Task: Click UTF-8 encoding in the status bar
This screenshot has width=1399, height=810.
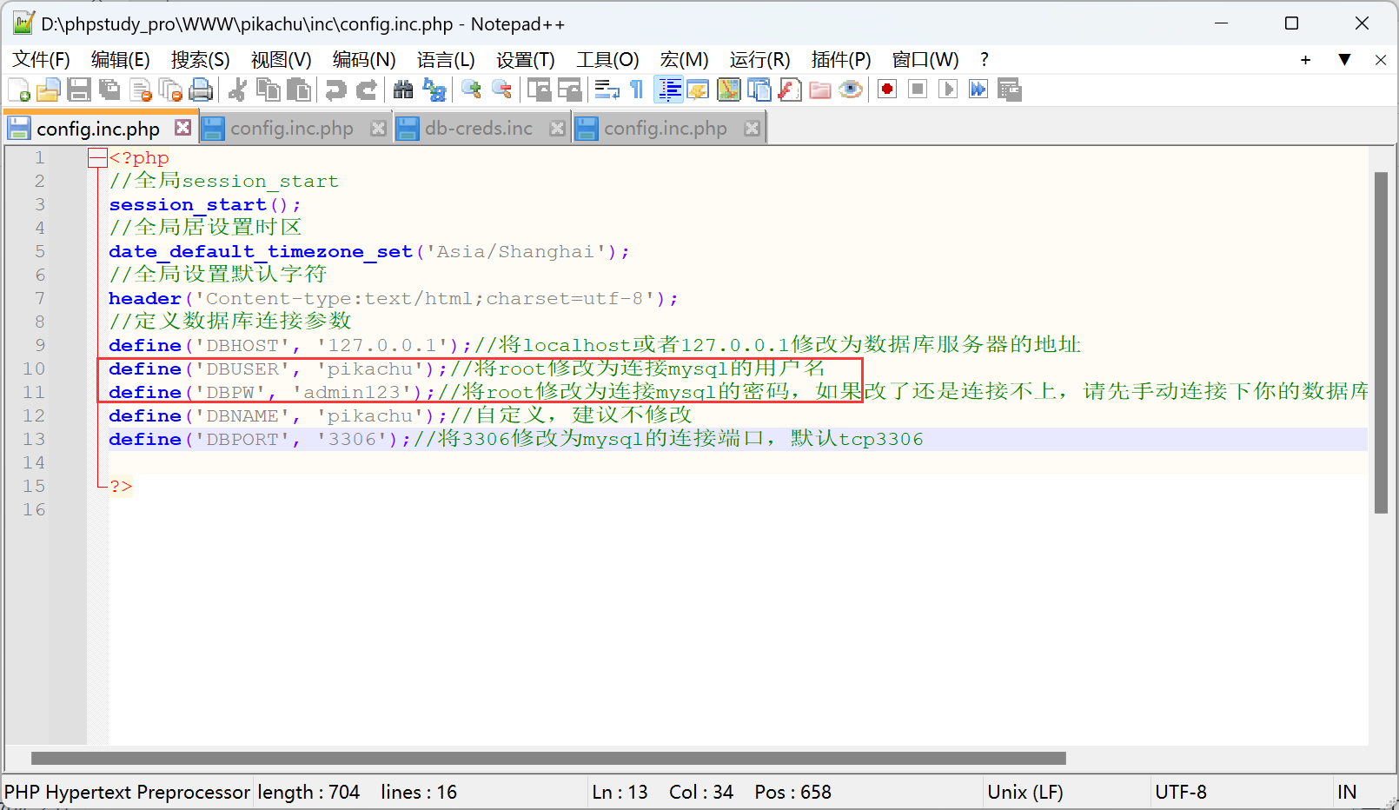Action: (x=1181, y=792)
